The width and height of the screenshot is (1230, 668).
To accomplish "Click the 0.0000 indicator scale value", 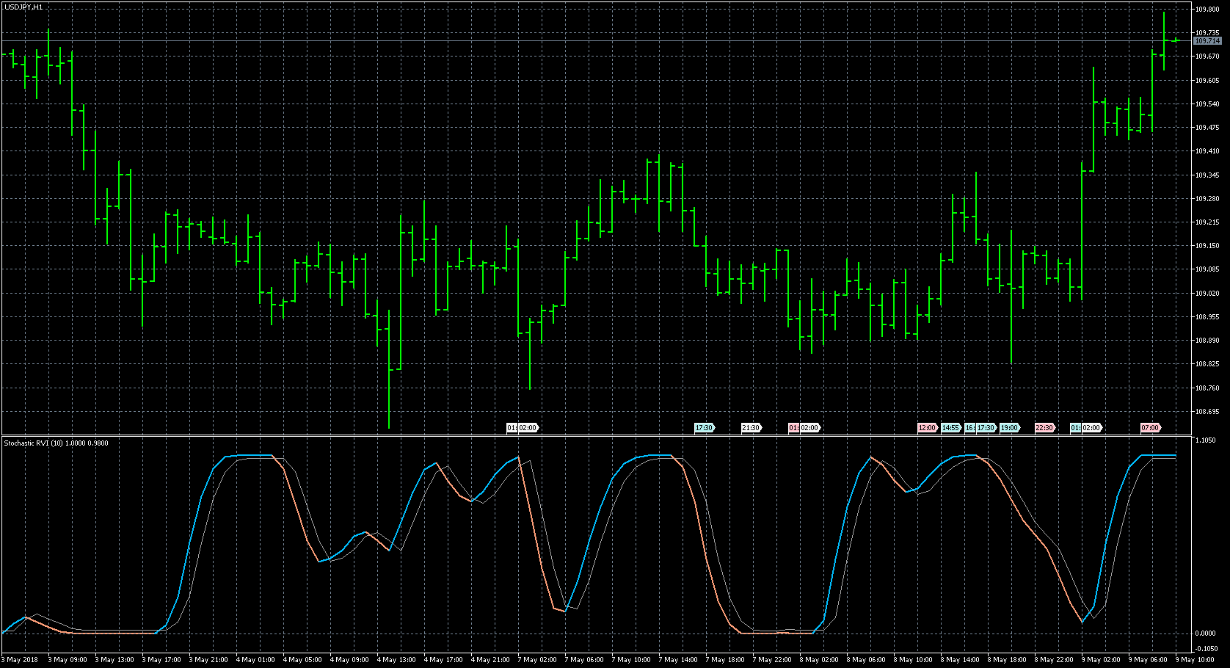I will click(1206, 633).
